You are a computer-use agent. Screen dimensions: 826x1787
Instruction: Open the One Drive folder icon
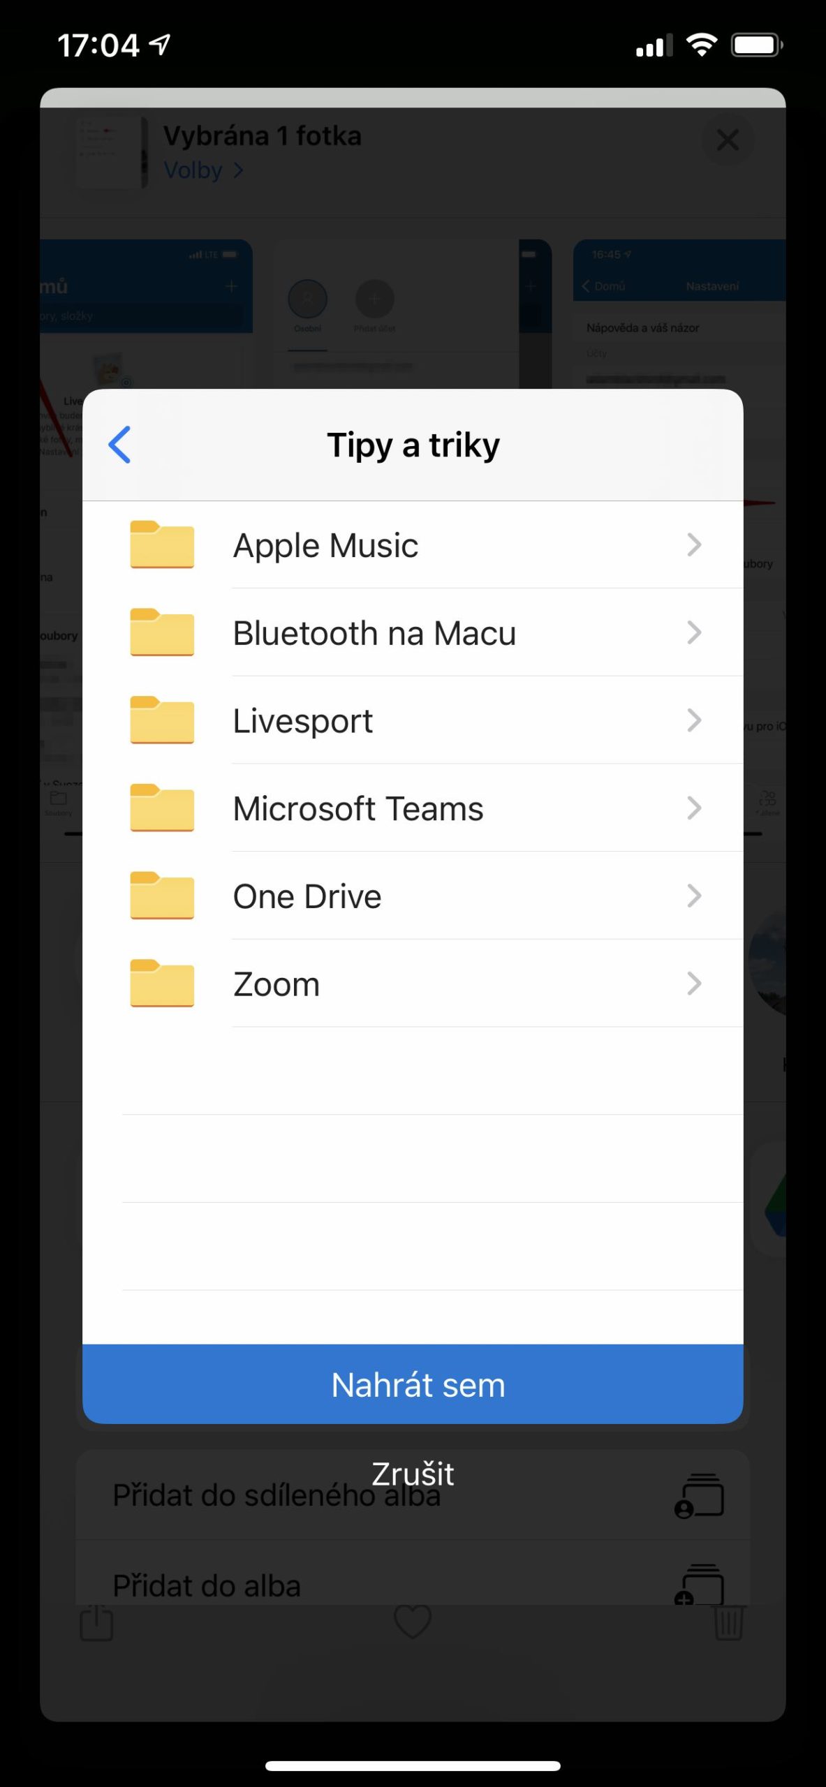[x=162, y=896]
